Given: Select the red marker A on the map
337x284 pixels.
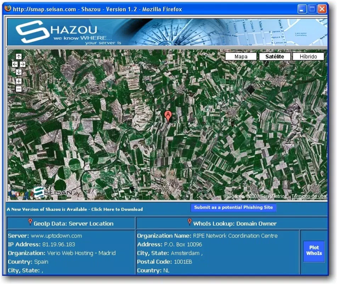Looking at the screenshot, I should pyautogui.click(x=168, y=117).
